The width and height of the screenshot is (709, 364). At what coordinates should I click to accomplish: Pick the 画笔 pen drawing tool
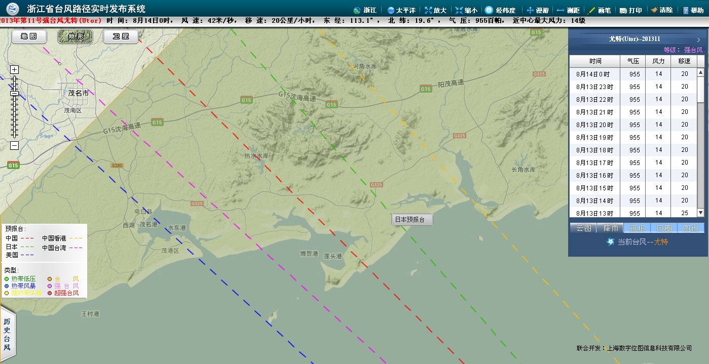[x=591, y=10]
